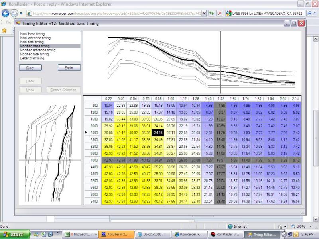Click the browser stop X icon
Screen dimensions: 319x239
220,13
